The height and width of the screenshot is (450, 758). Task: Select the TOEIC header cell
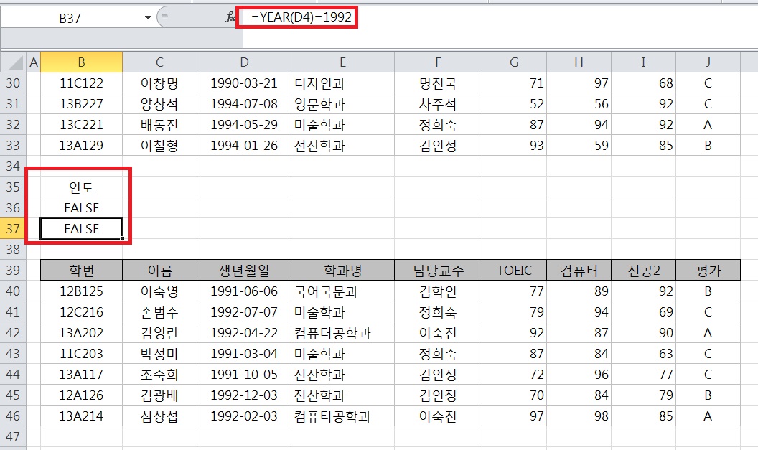pyautogui.click(x=514, y=271)
